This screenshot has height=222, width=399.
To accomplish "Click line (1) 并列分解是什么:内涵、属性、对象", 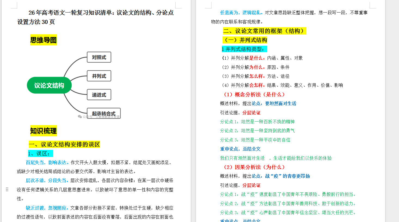I will click(262, 58).
